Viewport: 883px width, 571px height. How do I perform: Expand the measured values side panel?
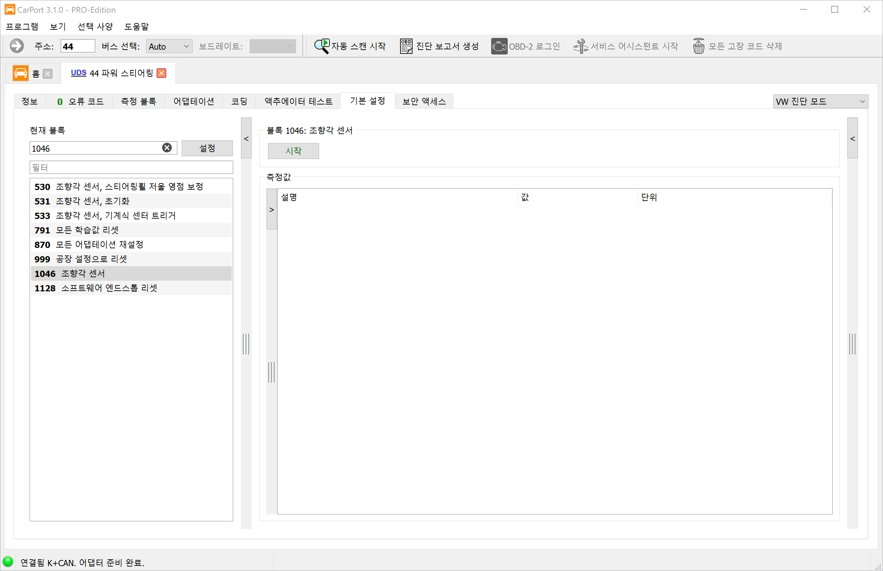click(272, 210)
